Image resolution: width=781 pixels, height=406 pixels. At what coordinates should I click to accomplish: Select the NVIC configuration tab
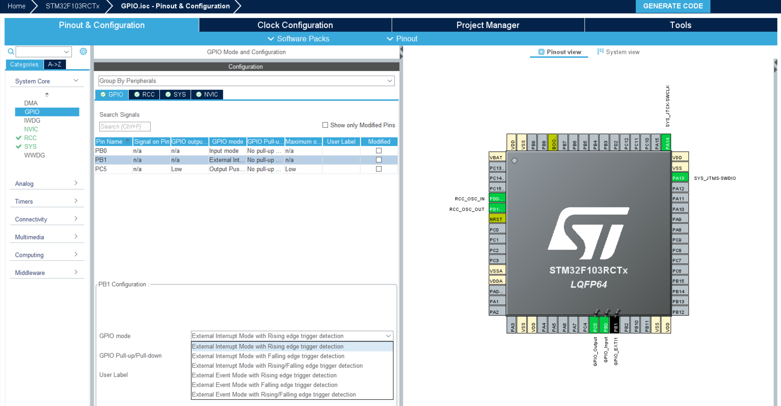tap(207, 94)
